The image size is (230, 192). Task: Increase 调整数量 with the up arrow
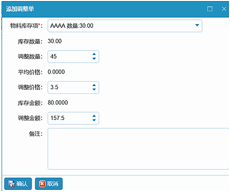(94, 54)
